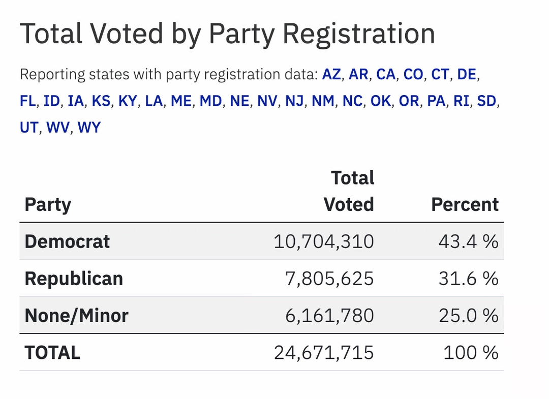Click the Party column header
The image size is (549, 399).
pyautogui.click(x=48, y=204)
